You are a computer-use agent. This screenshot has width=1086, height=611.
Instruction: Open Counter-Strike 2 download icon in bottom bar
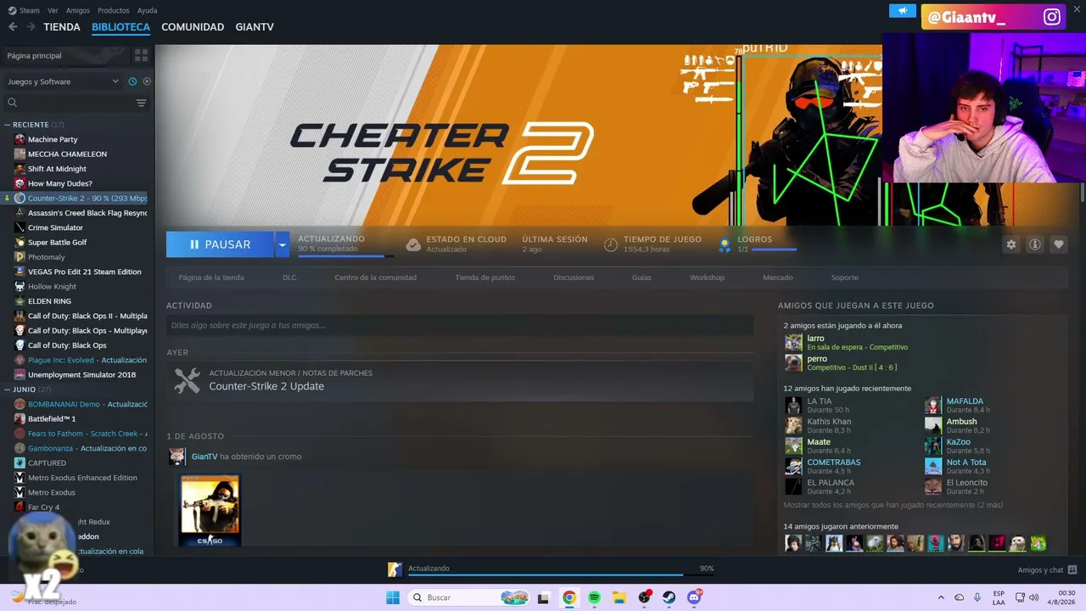(x=395, y=569)
